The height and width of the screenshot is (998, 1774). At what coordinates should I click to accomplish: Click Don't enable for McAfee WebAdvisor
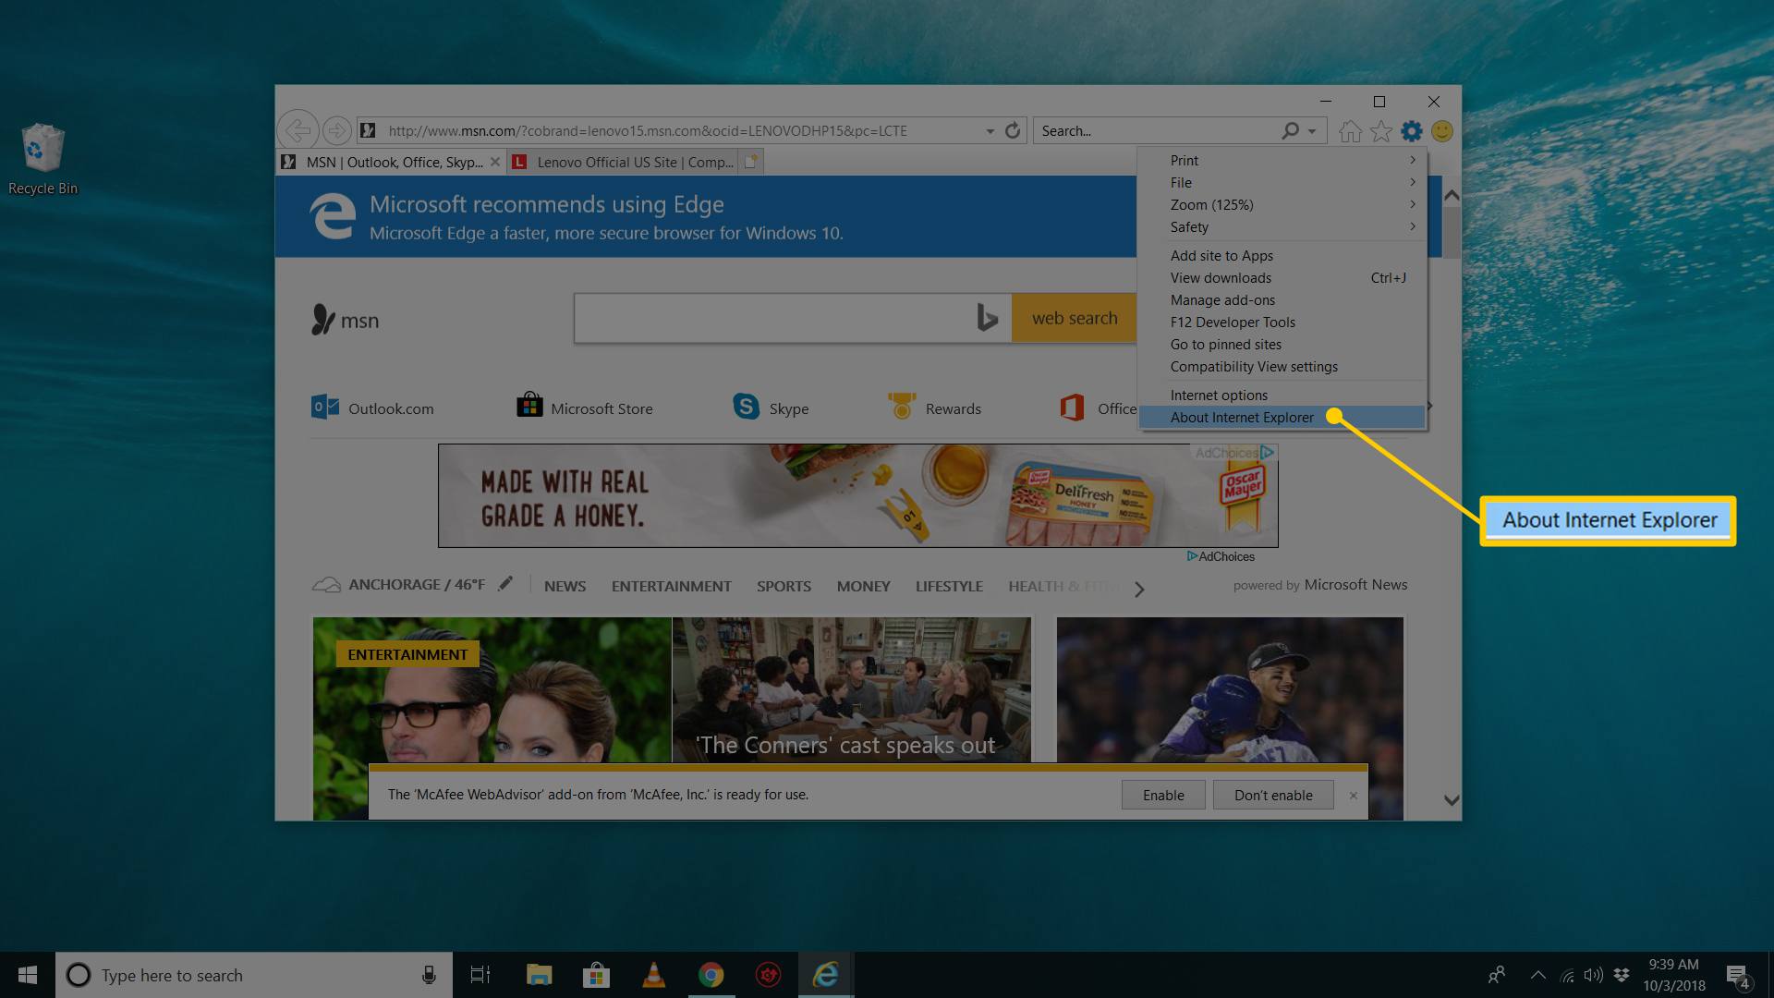(x=1272, y=795)
